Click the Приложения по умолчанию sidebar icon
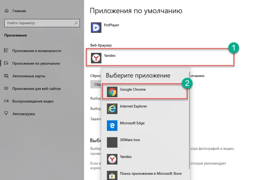253x180 pixels. click(x=6, y=63)
